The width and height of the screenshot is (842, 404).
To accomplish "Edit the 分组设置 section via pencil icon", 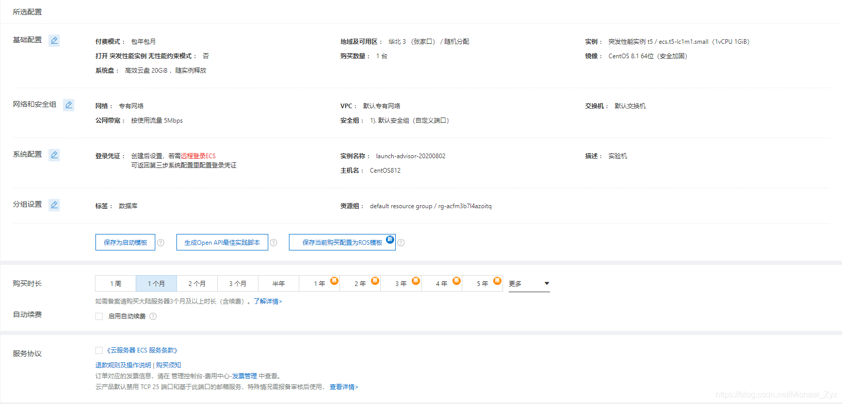I will [x=54, y=205].
